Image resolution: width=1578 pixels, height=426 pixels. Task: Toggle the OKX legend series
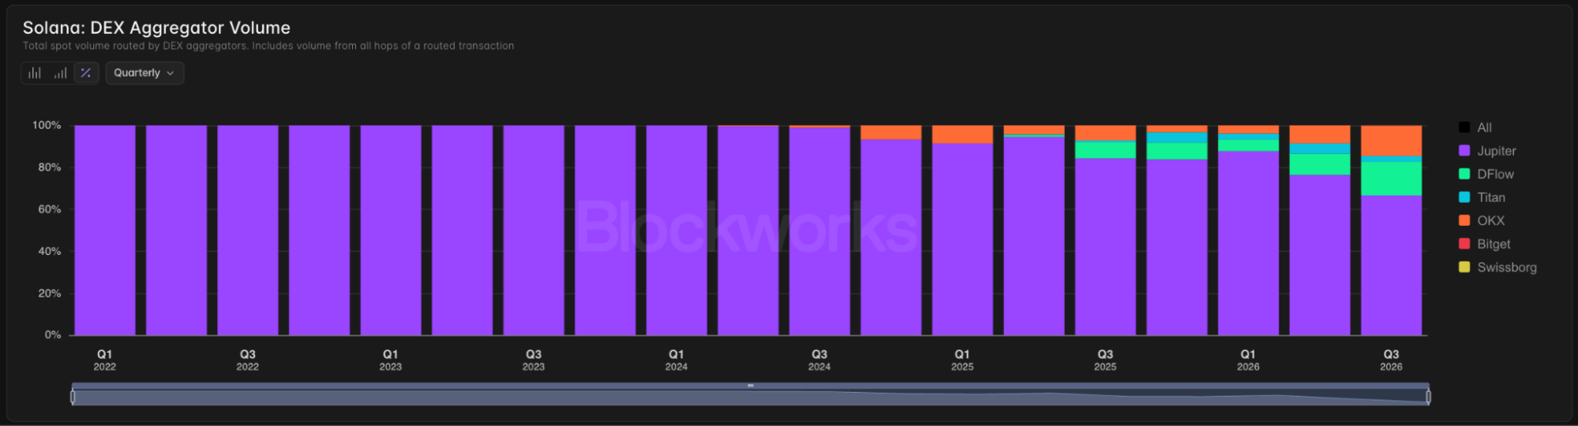click(1482, 221)
